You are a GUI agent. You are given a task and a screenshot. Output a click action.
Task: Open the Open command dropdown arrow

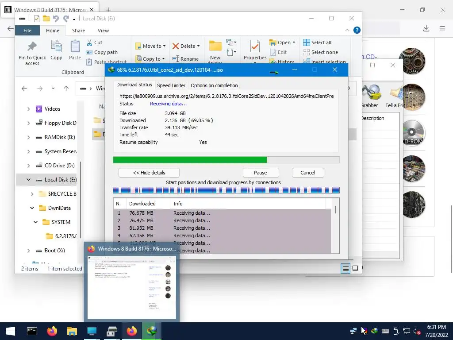coord(294,42)
